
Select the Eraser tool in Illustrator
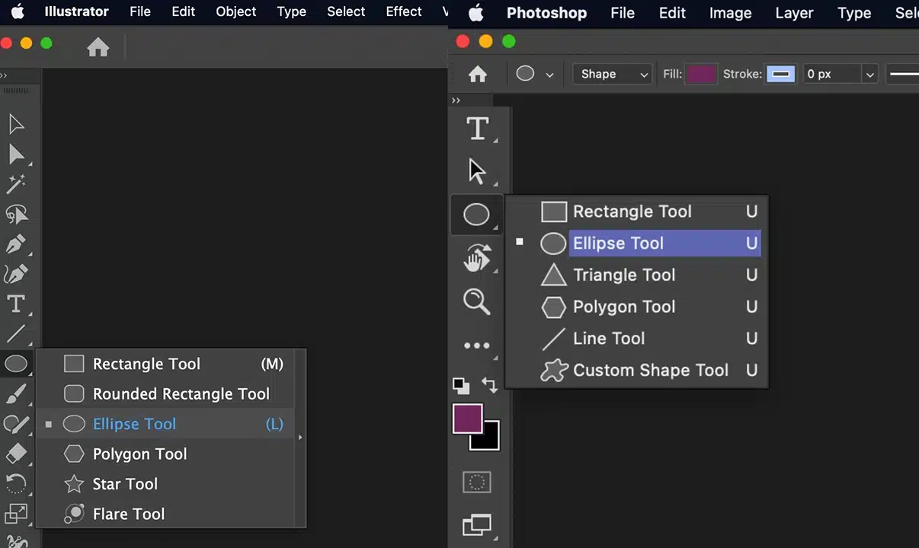pyautogui.click(x=17, y=454)
